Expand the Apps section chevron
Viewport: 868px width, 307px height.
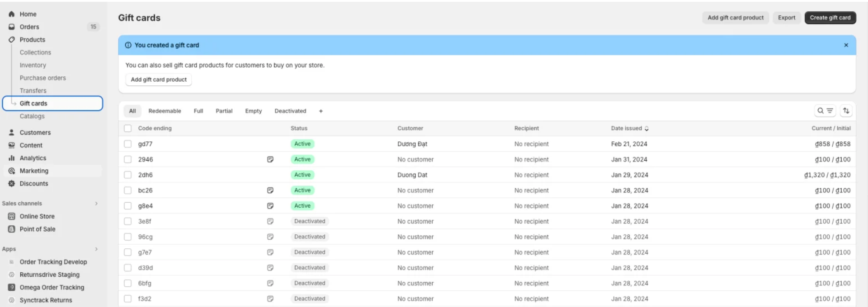click(96, 249)
